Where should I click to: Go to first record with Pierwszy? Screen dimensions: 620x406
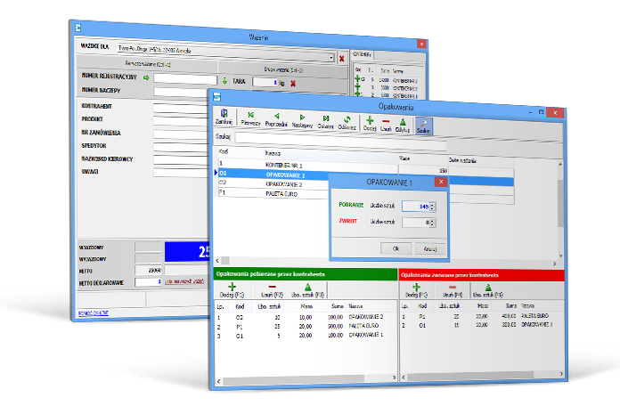(252, 119)
